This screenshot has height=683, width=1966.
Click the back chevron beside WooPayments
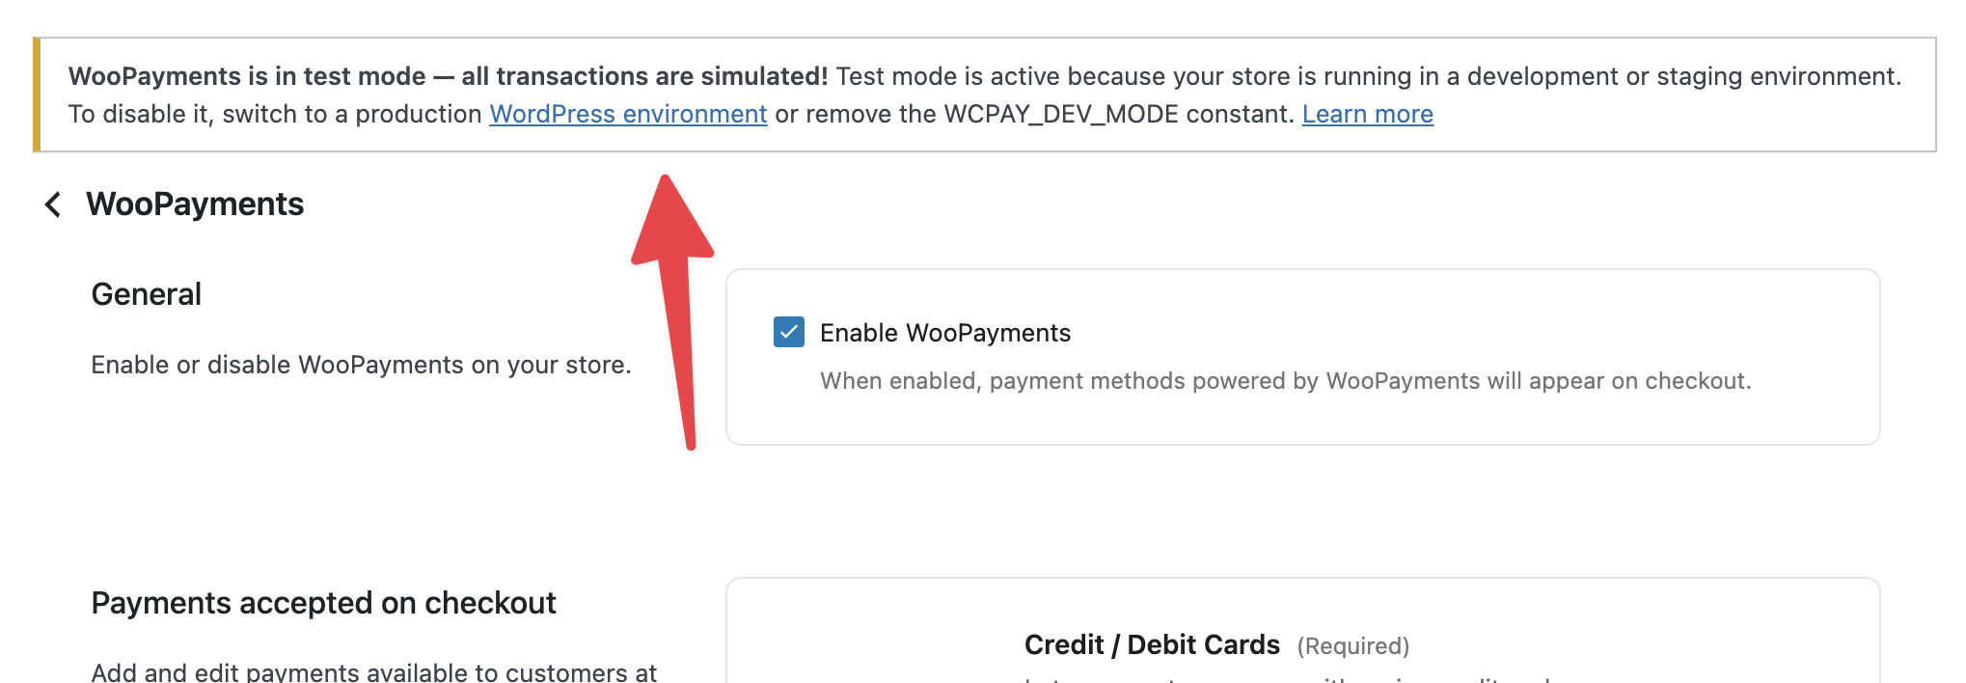pyautogui.click(x=53, y=205)
